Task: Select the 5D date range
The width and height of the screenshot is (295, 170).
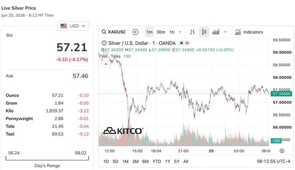Action: click(115, 161)
